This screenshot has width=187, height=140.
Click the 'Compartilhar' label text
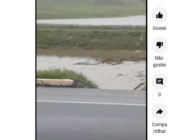pyautogui.click(x=160, y=128)
